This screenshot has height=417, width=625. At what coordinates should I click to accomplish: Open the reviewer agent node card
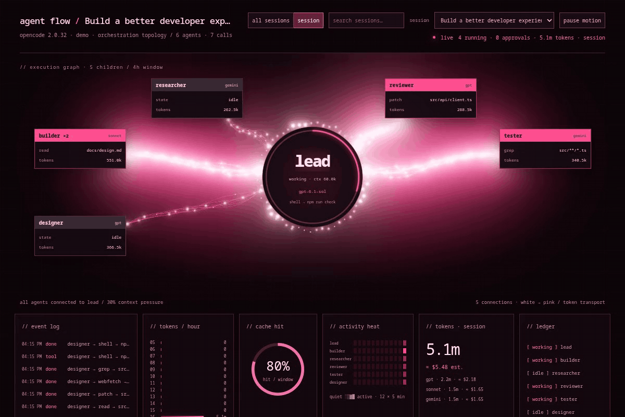[x=431, y=97]
